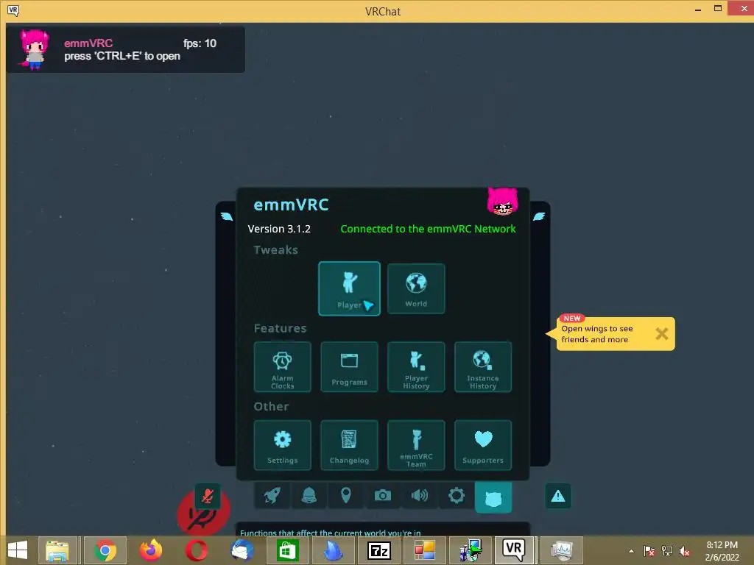Viewport: 754px width, 565px height.
Task: Open Alarm Clocks feature
Action: (282, 367)
